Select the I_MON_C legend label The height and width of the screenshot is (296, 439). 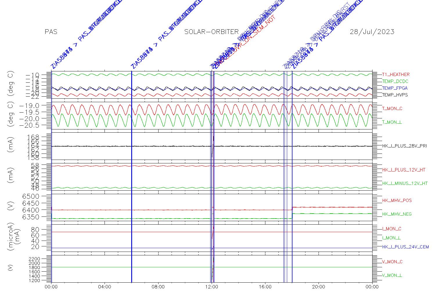click(x=392, y=229)
